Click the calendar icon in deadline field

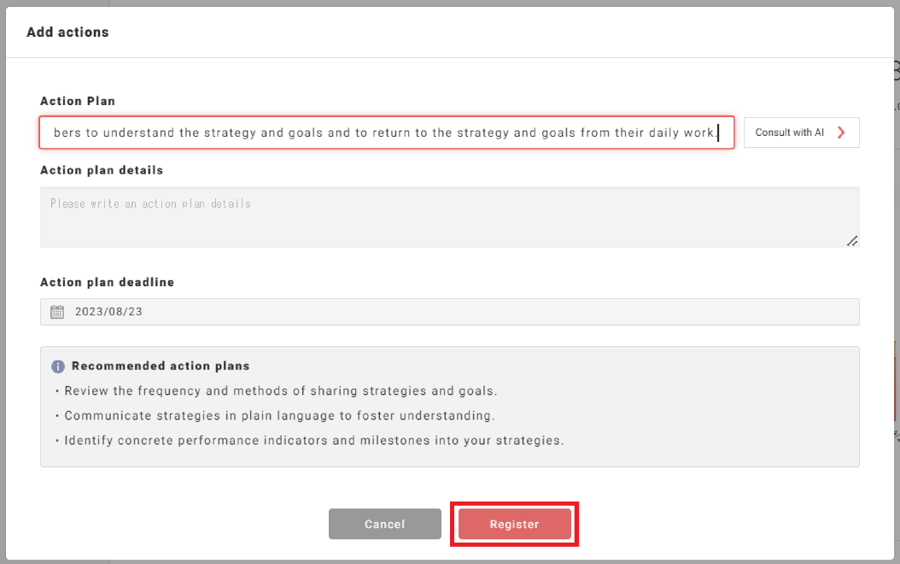[57, 312]
